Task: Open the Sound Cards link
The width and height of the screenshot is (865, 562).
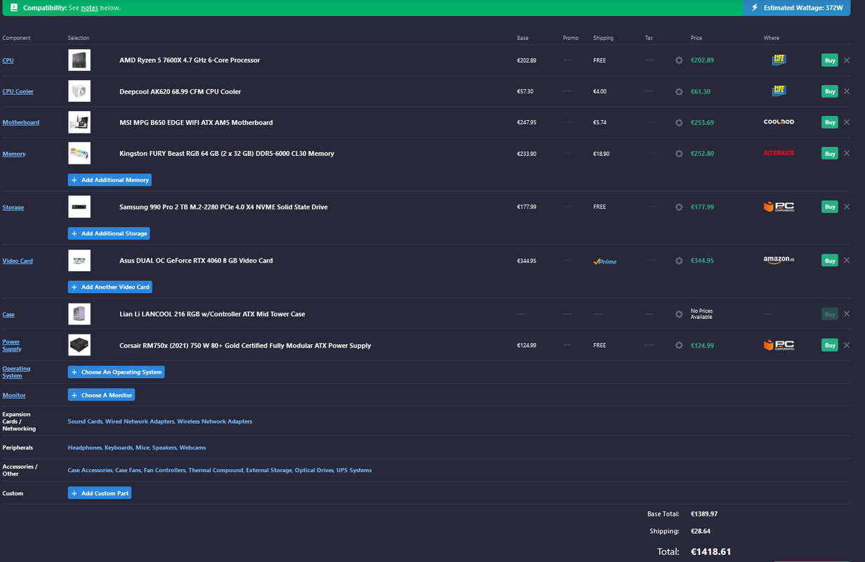Action: coord(85,421)
